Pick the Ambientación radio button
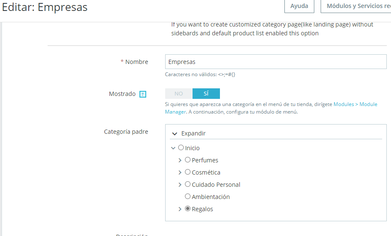 point(188,196)
